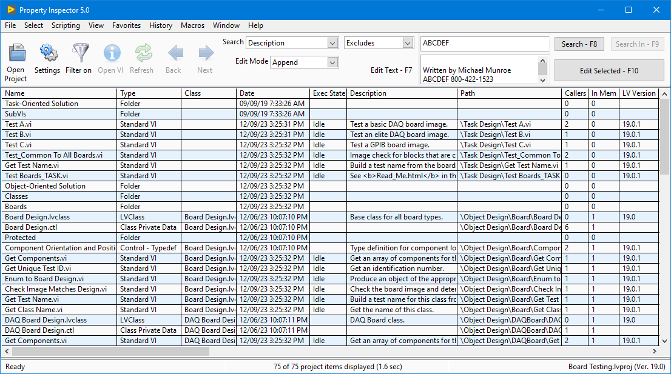Open the Excludes condition dropdown
671x374 pixels.
coord(408,43)
